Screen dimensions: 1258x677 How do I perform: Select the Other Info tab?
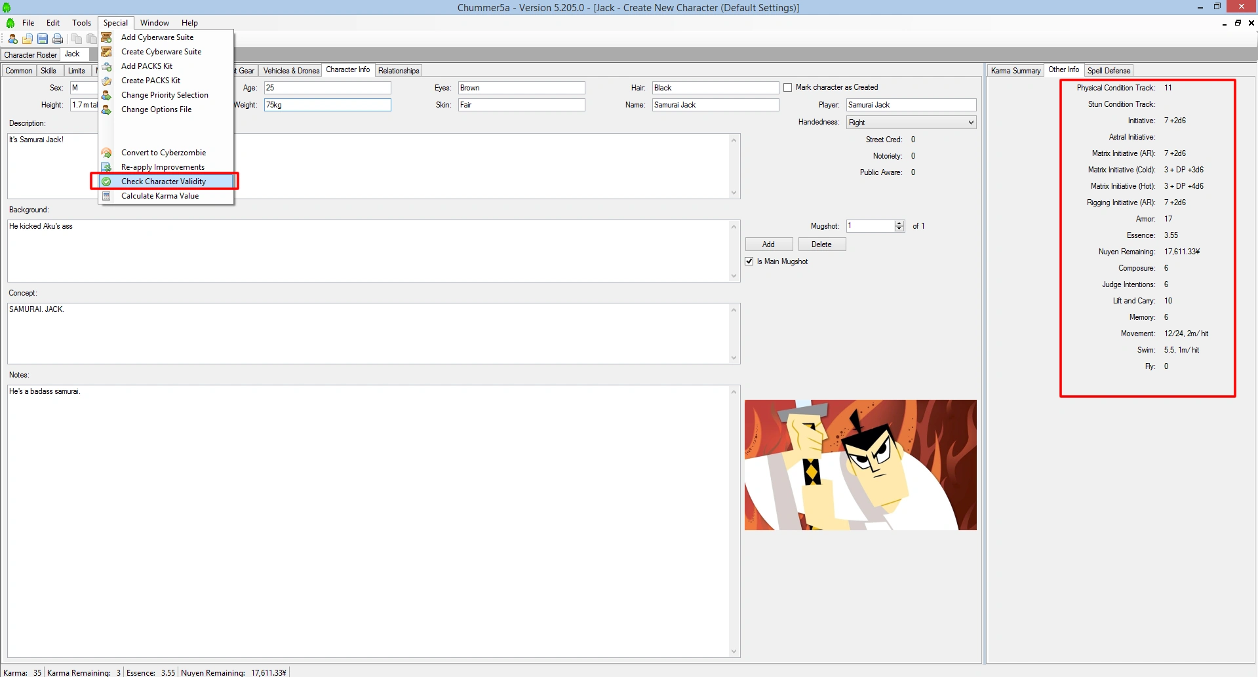coord(1063,70)
